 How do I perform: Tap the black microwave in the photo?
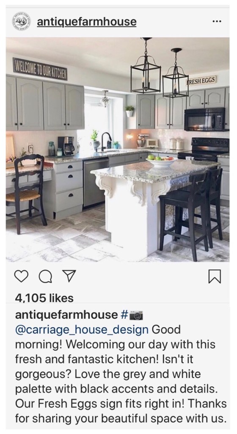(x=205, y=119)
